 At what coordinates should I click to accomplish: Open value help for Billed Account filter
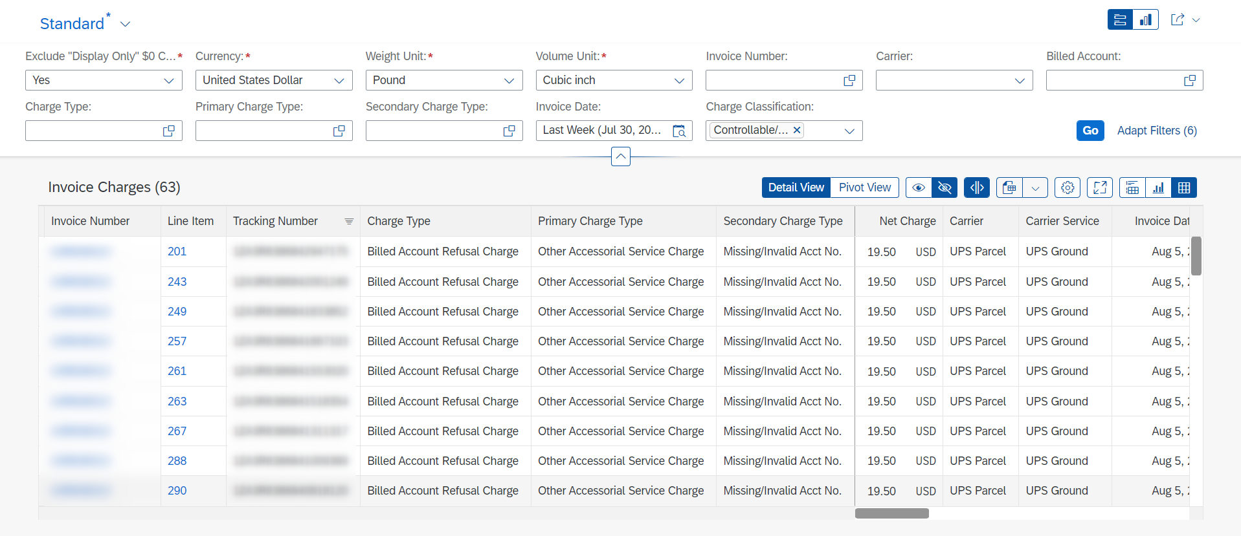(x=1190, y=80)
